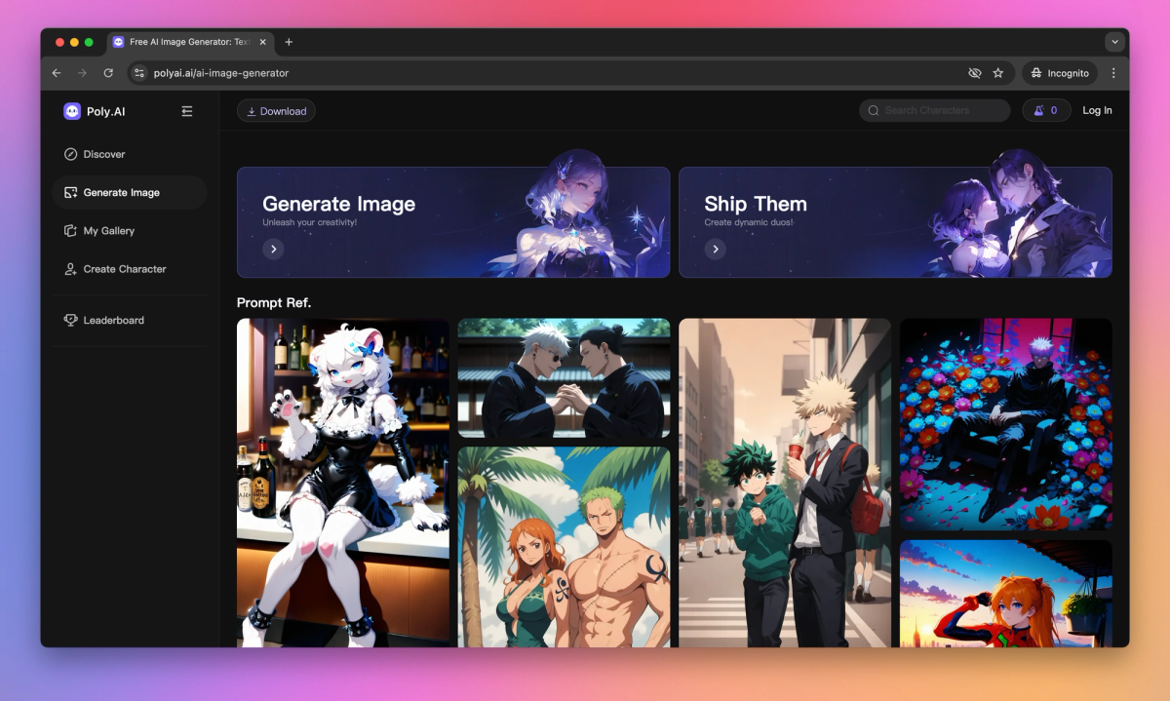Open the two schoolboys on street image
Screen dimensions: 1170x701
785,483
